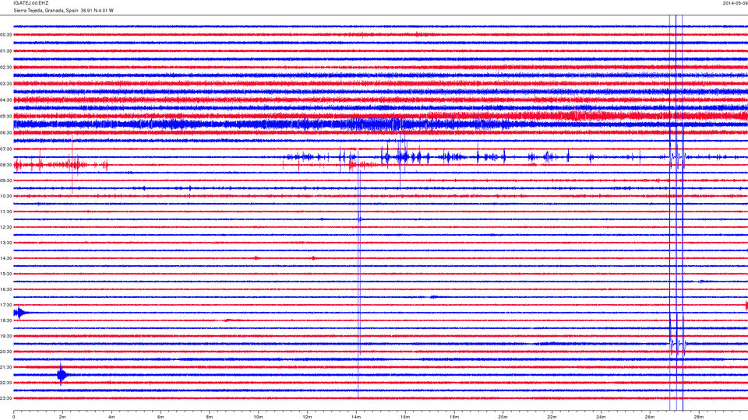
Task: Select the 08:30 time label
Action: click(x=5, y=165)
